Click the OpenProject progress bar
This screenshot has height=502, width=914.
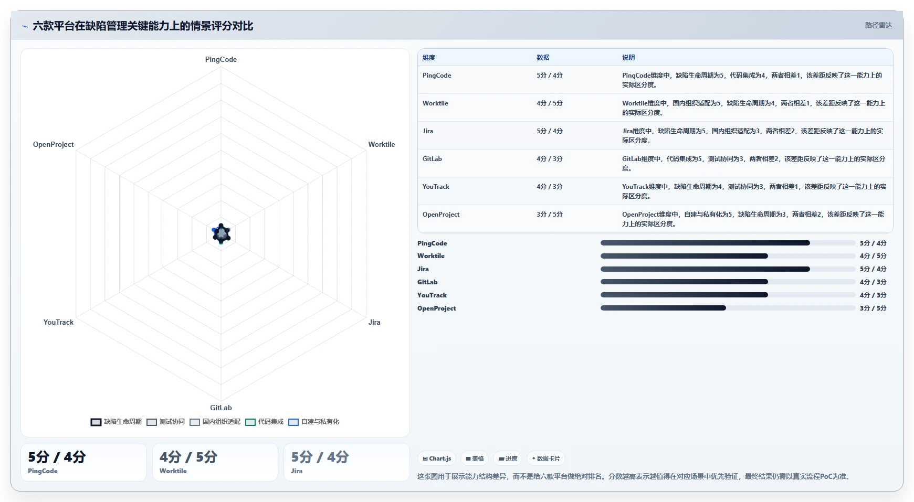point(728,308)
